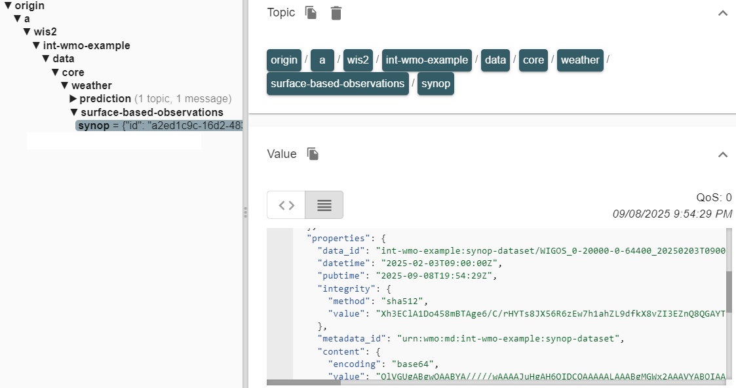Click the integrity "value" hash line
The width and height of the screenshot is (736, 388).
pos(527,314)
